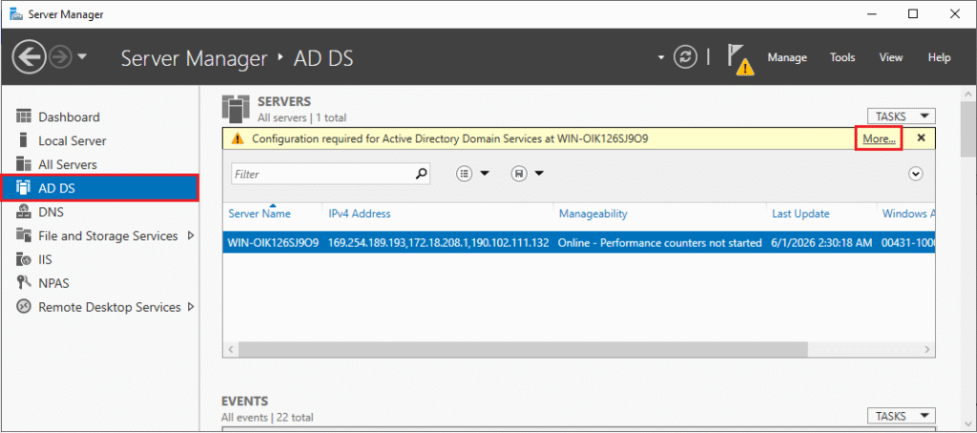Click the Remote Desktop Services icon
Viewport: 977px width, 433px height.
click(x=24, y=306)
